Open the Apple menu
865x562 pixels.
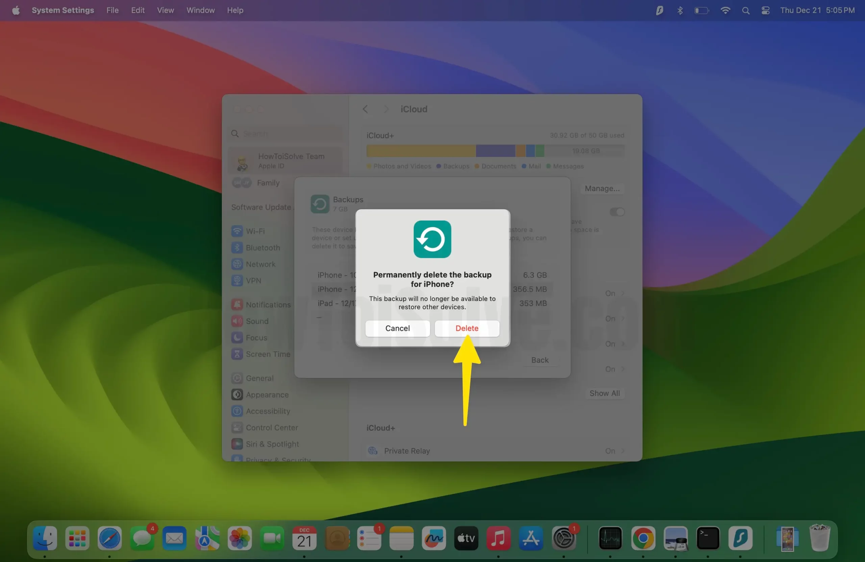click(x=16, y=10)
